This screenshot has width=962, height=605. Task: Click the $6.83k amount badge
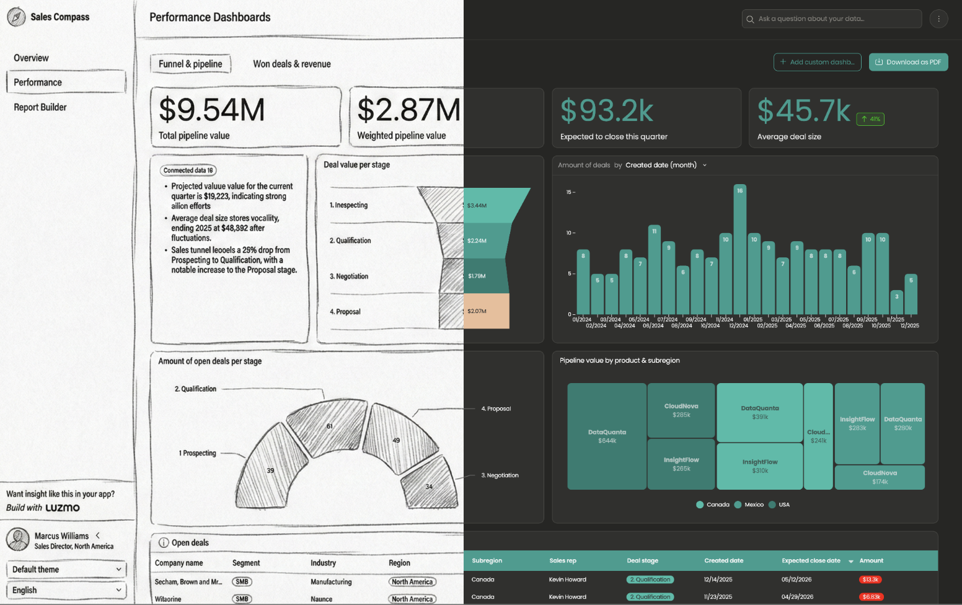(870, 597)
